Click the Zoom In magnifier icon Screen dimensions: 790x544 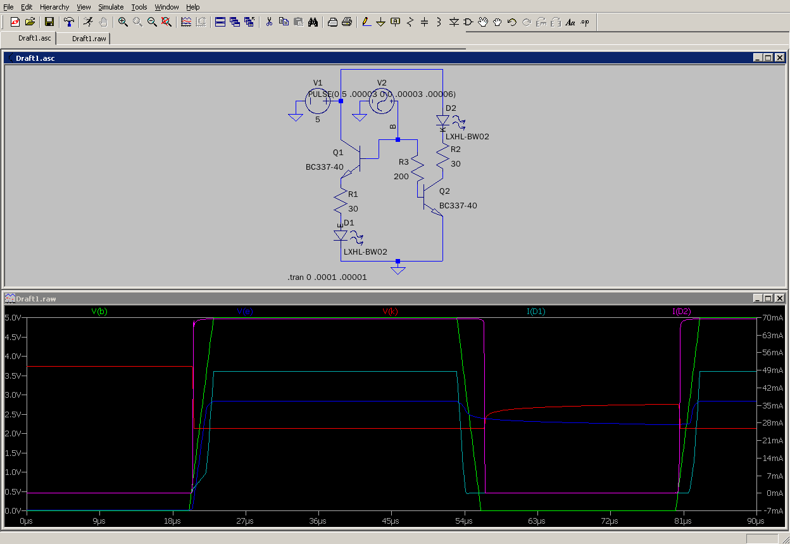click(123, 22)
